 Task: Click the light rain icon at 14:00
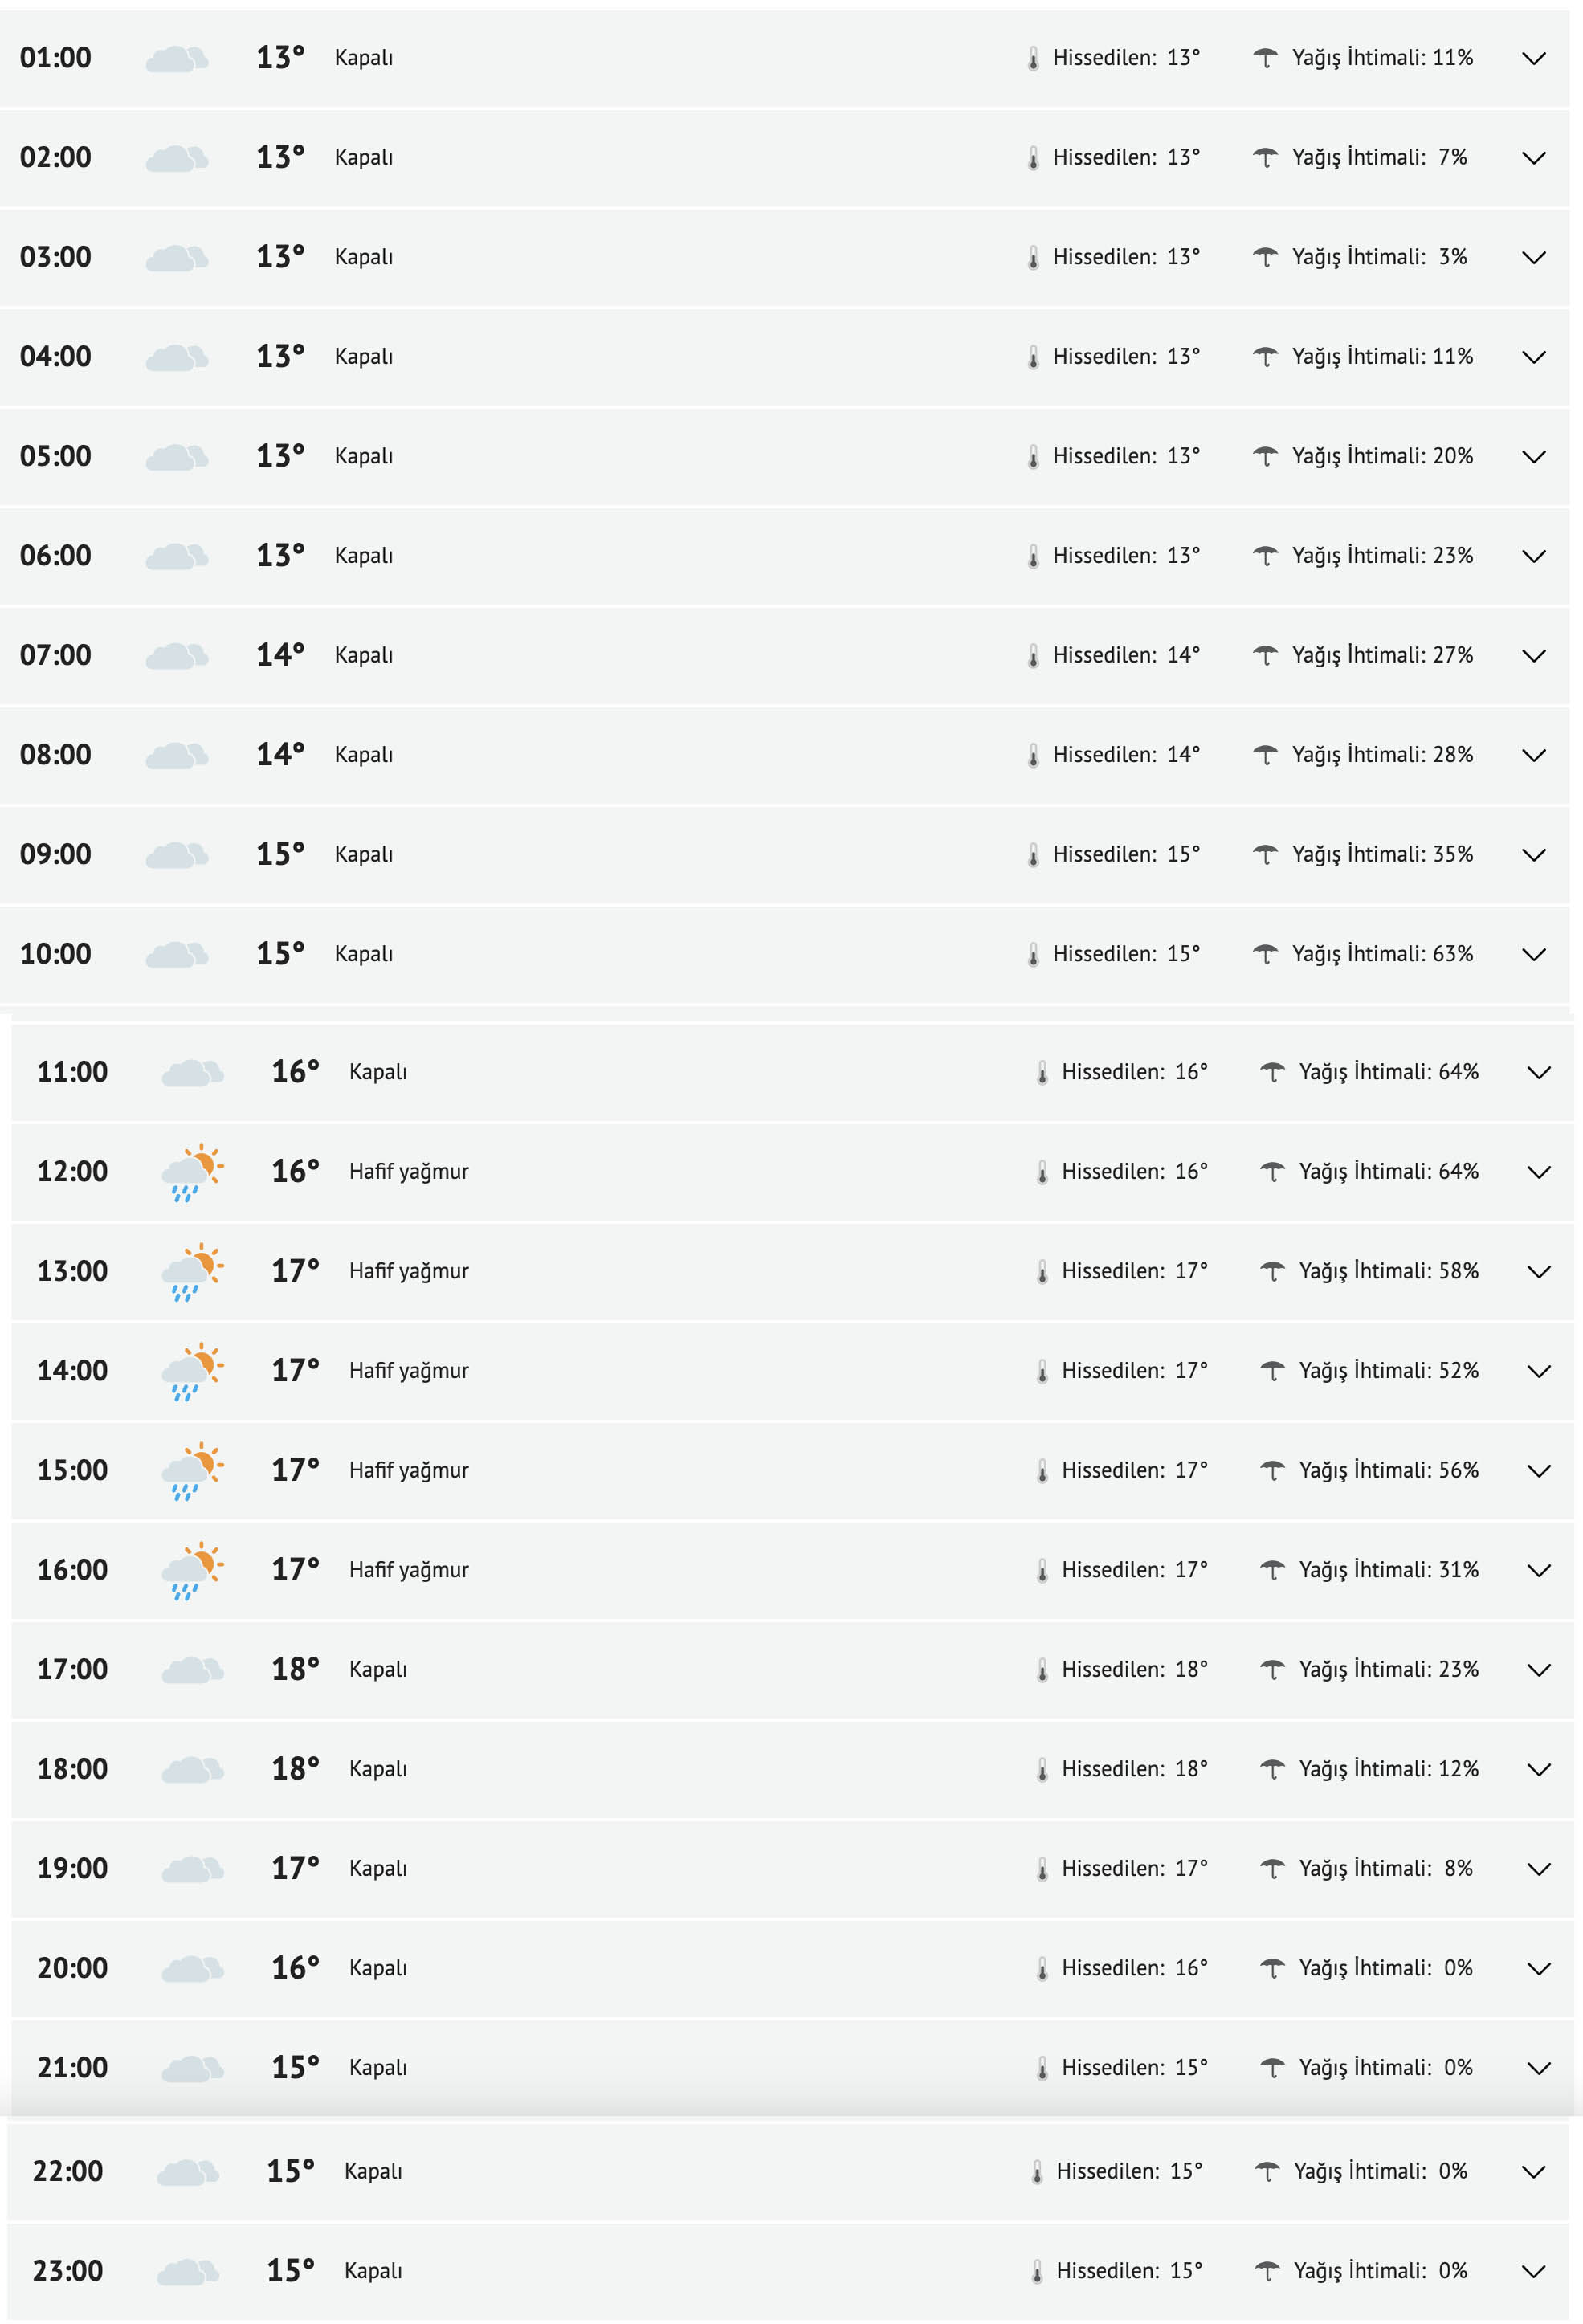(x=192, y=1371)
